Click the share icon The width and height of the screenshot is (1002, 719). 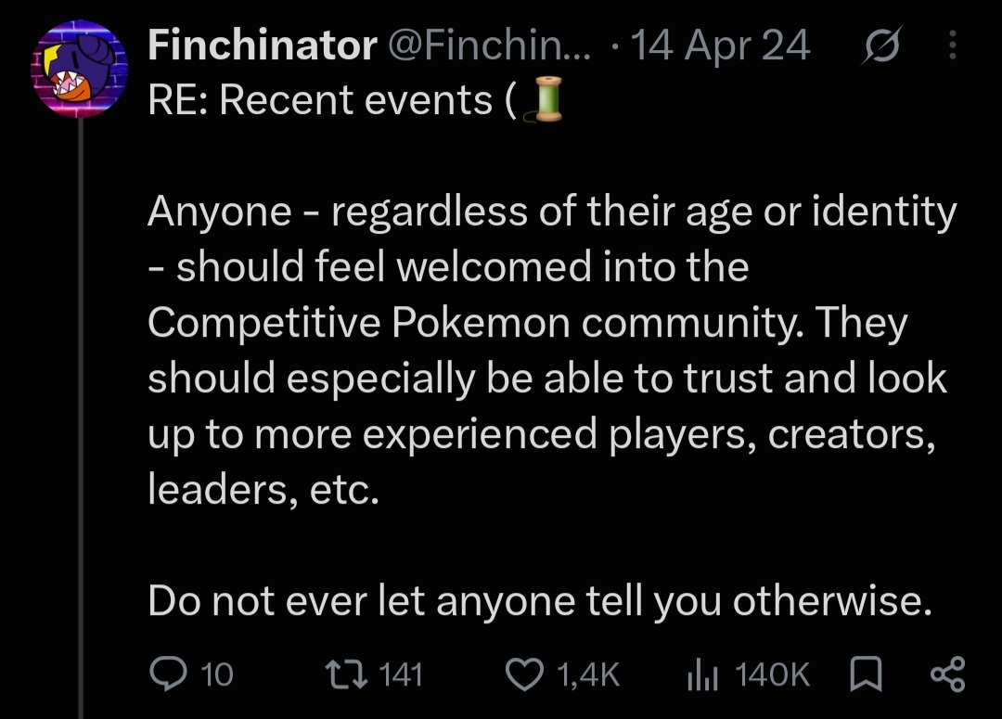(947, 674)
